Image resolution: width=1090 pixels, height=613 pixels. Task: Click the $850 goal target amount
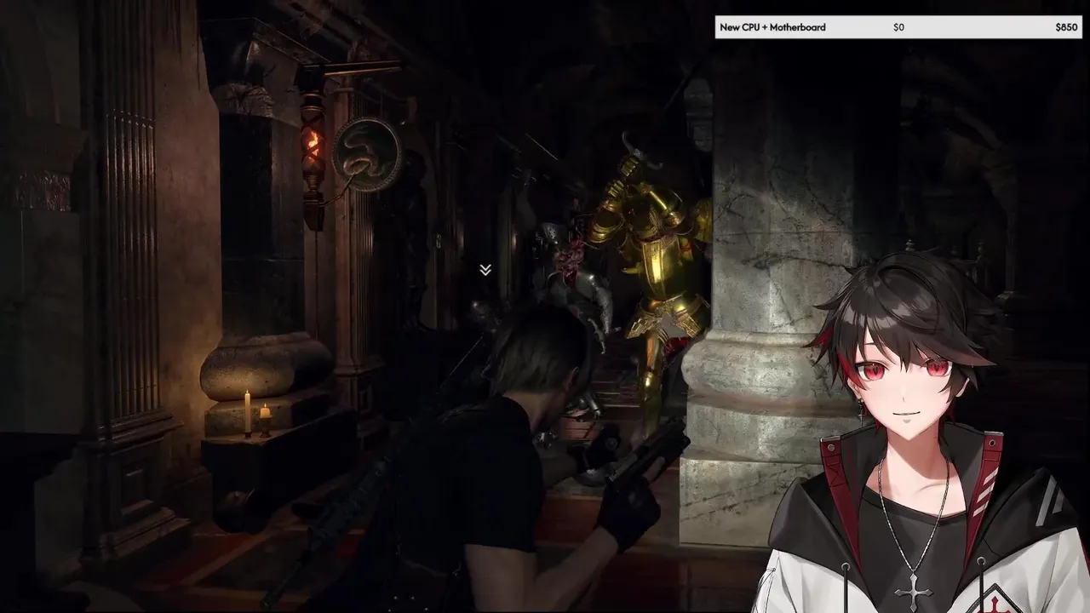tap(1066, 27)
